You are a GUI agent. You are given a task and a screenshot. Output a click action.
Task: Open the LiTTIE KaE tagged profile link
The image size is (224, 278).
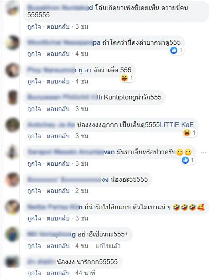pyautogui.click(x=177, y=125)
